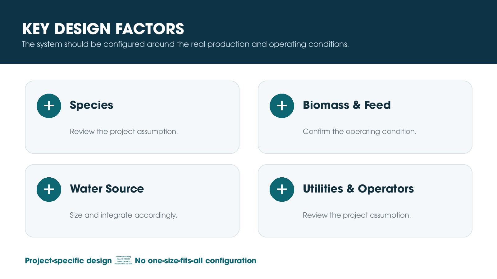497x279 pixels.
Task: Click the plus icon beside Biomass & Feed
Action: click(282, 106)
